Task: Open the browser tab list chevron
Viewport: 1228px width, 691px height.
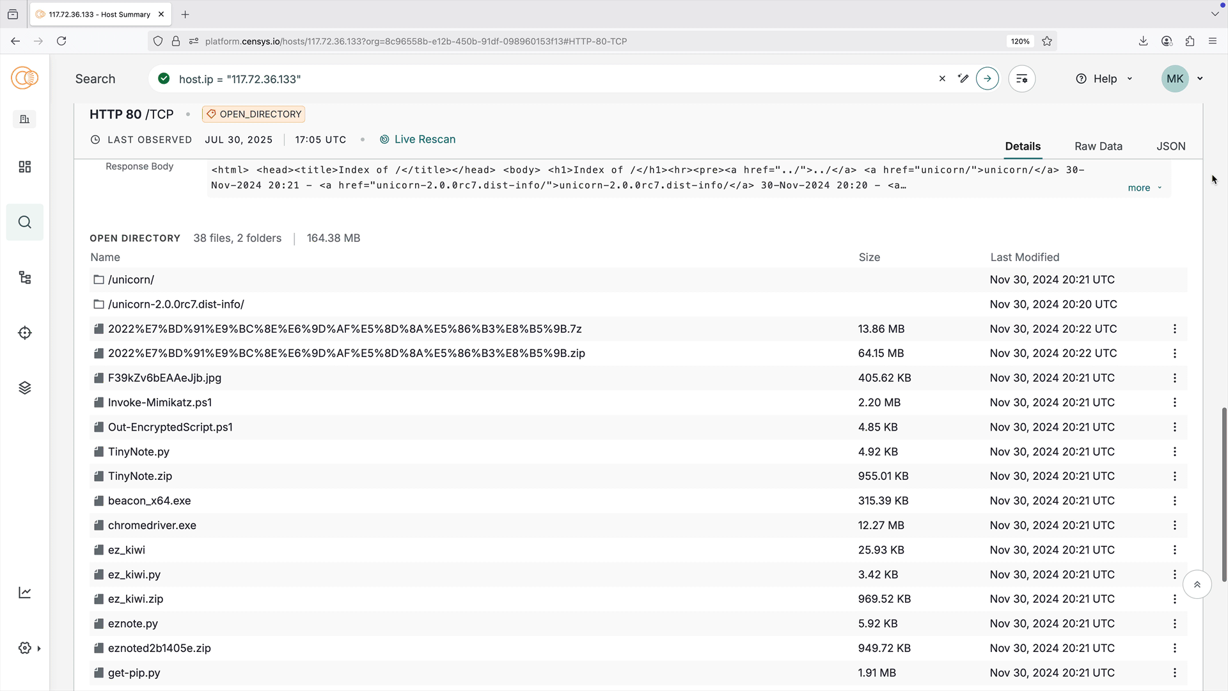Action: 1215,13
